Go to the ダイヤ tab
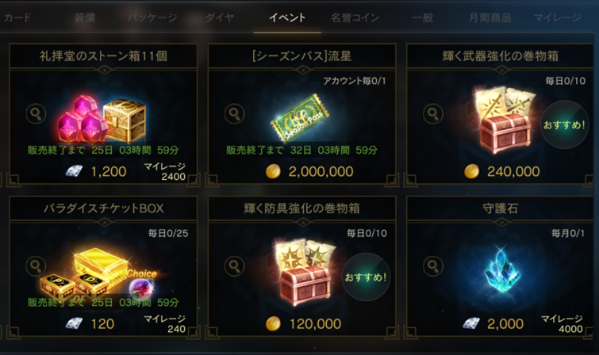Screen dimensions: 599x355 (x=220, y=17)
